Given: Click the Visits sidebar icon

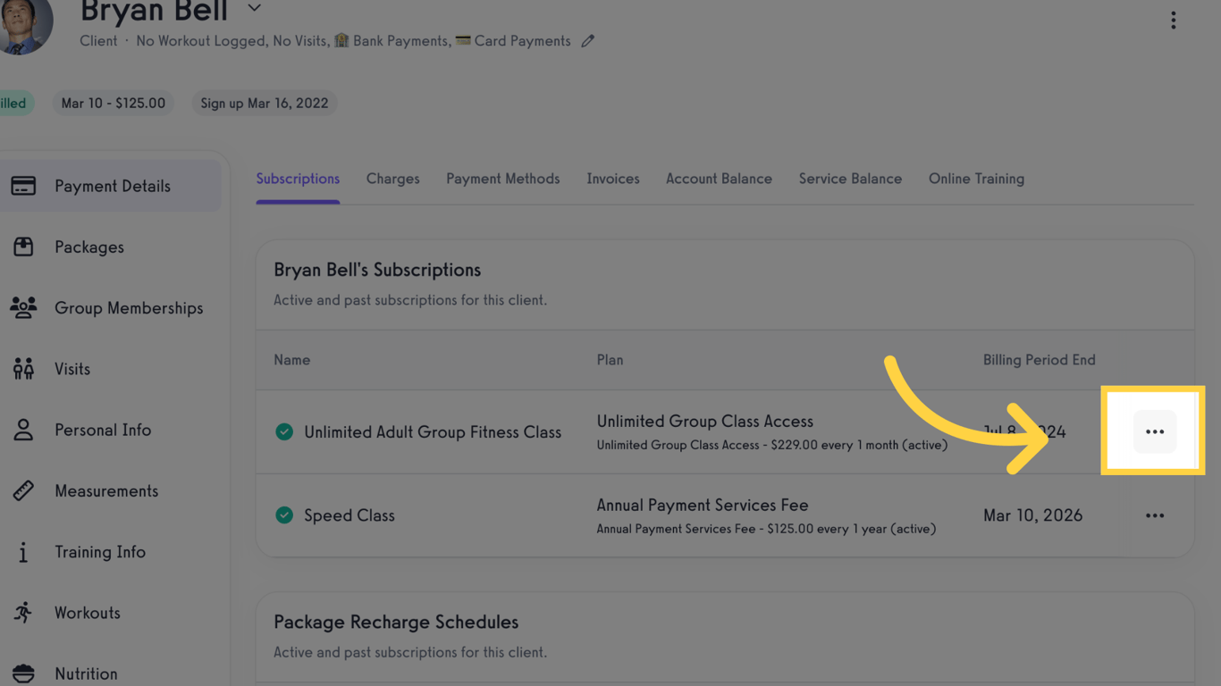Looking at the screenshot, I should click(23, 369).
